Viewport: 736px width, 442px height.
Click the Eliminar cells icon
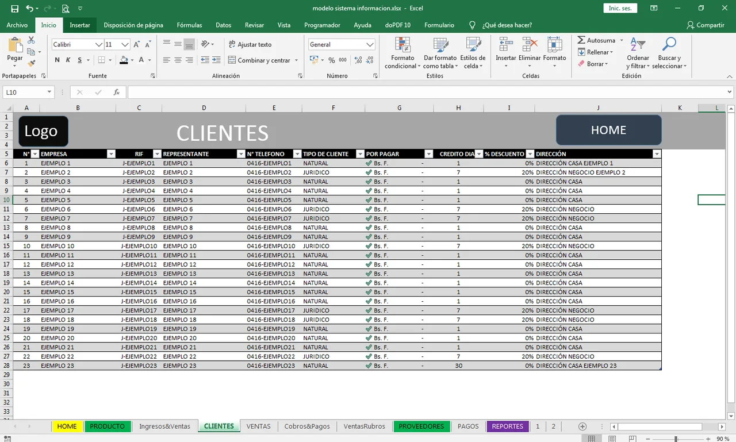[530, 45]
